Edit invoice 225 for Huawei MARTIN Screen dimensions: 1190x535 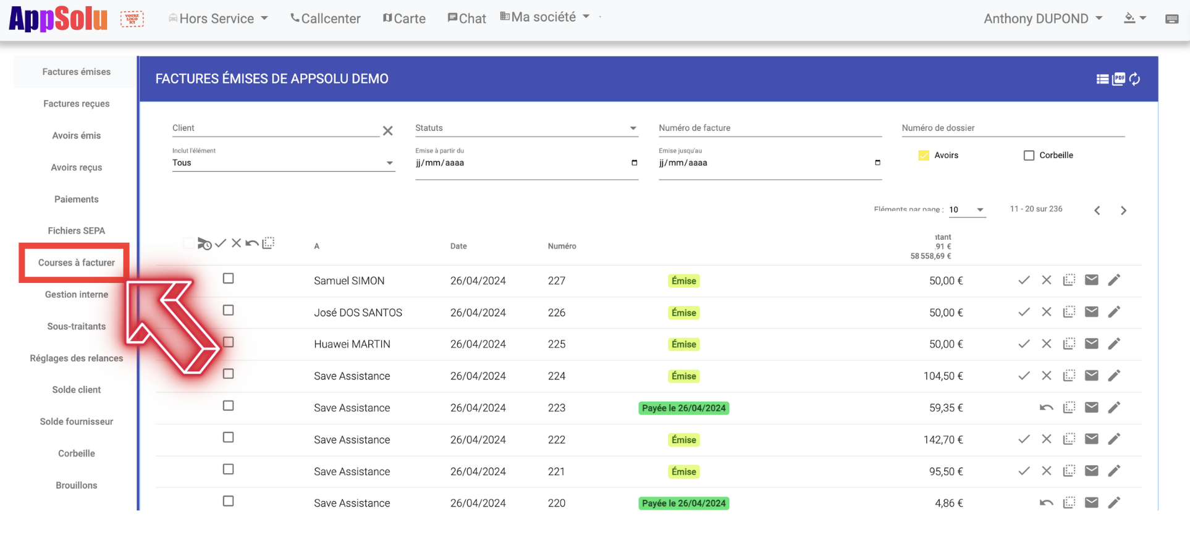pyautogui.click(x=1114, y=344)
